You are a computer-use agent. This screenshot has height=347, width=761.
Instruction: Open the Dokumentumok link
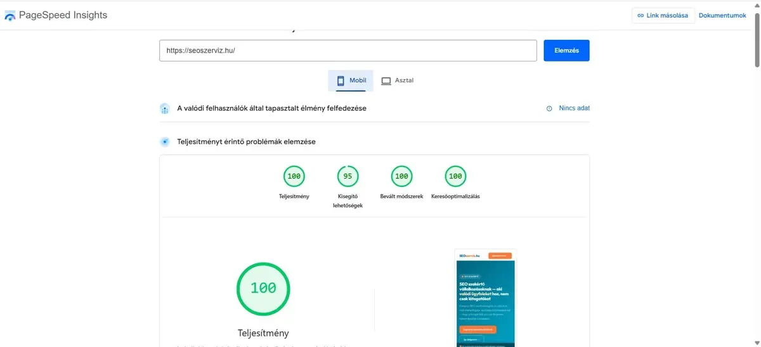click(x=722, y=16)
